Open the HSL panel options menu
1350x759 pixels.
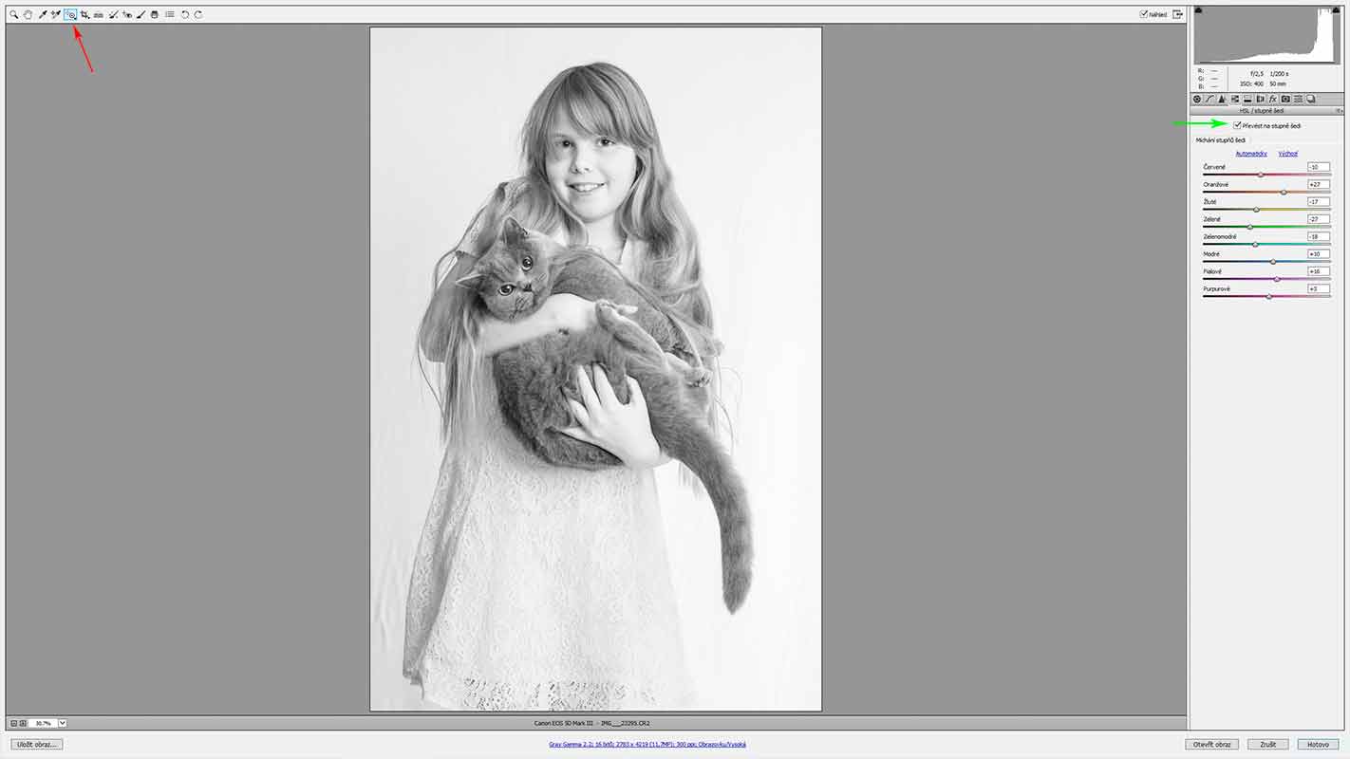1339,111
